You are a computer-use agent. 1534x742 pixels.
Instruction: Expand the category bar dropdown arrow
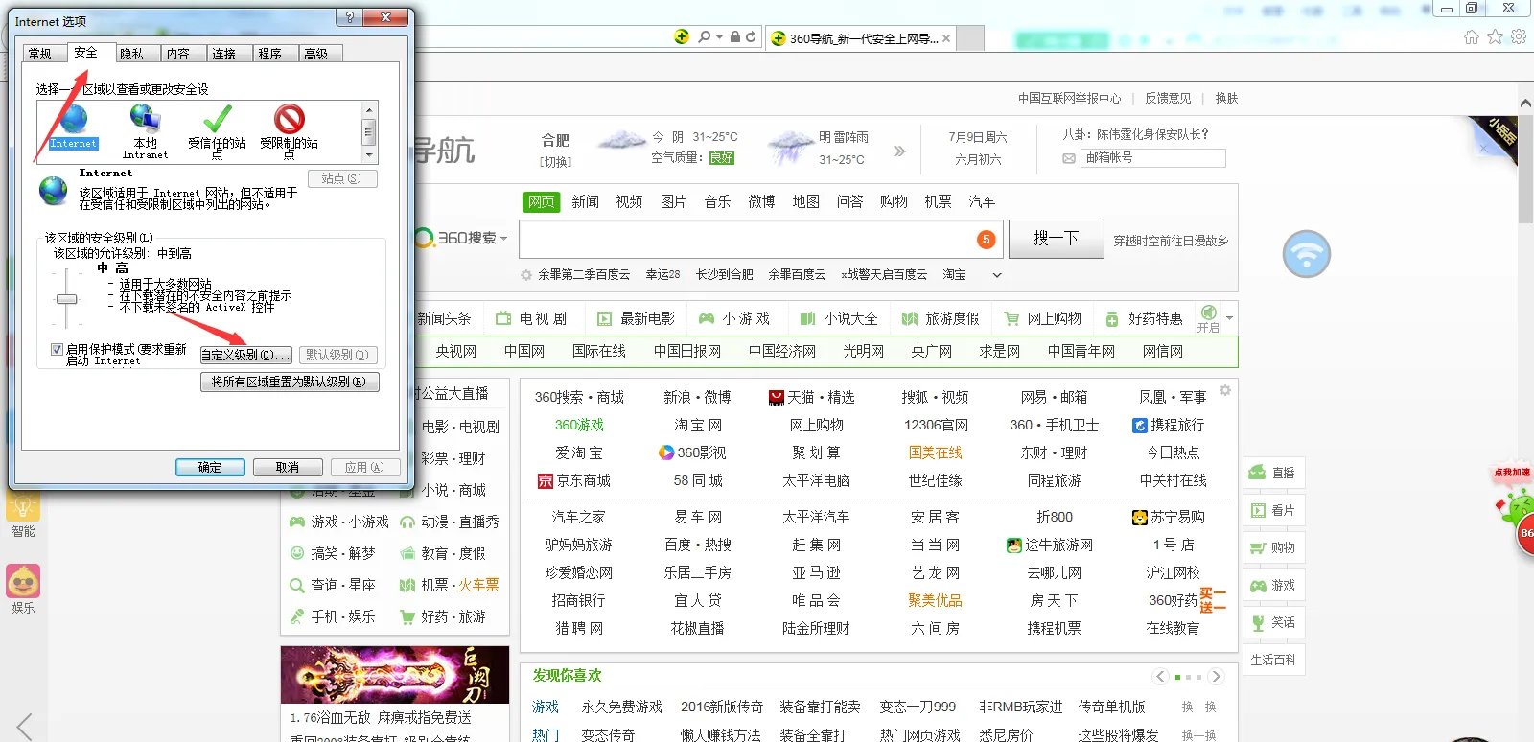[1229, 317]
